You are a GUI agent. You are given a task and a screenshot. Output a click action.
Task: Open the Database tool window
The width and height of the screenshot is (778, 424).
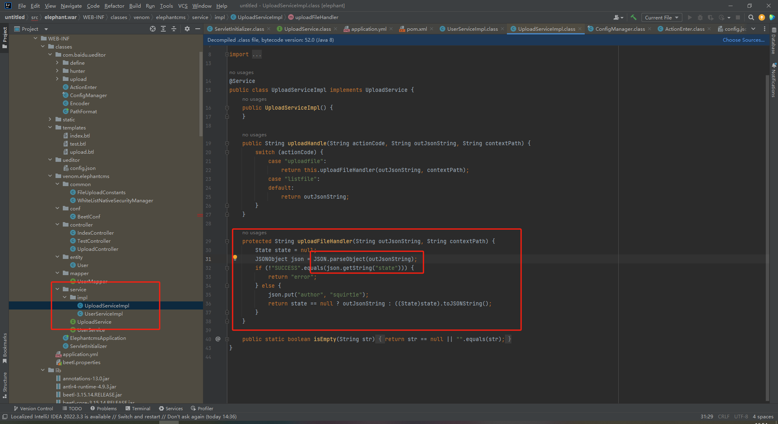pos(774,40)
